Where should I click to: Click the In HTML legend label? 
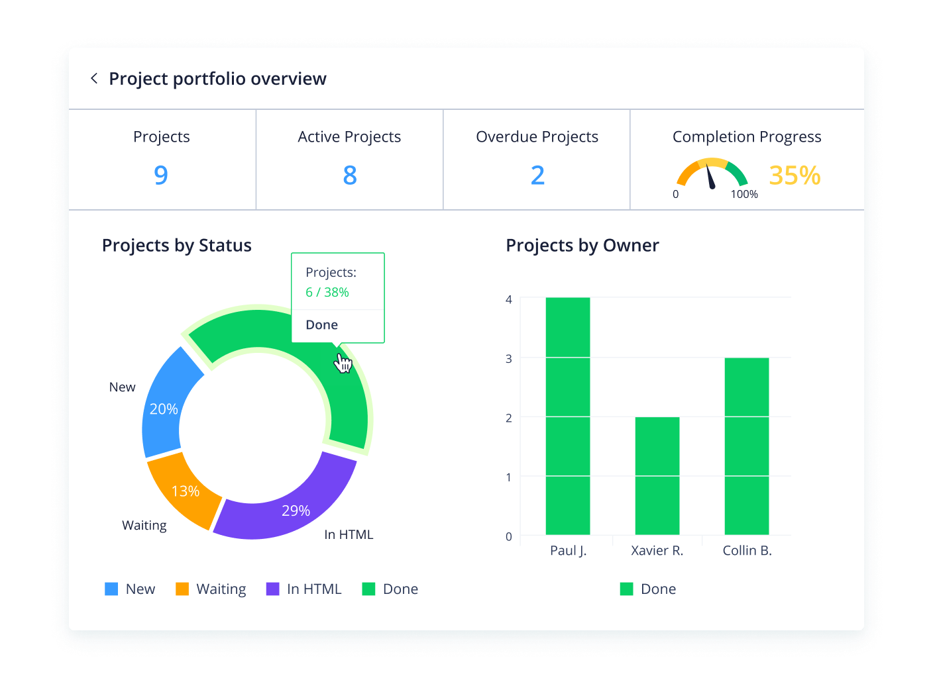coord(314,588)
